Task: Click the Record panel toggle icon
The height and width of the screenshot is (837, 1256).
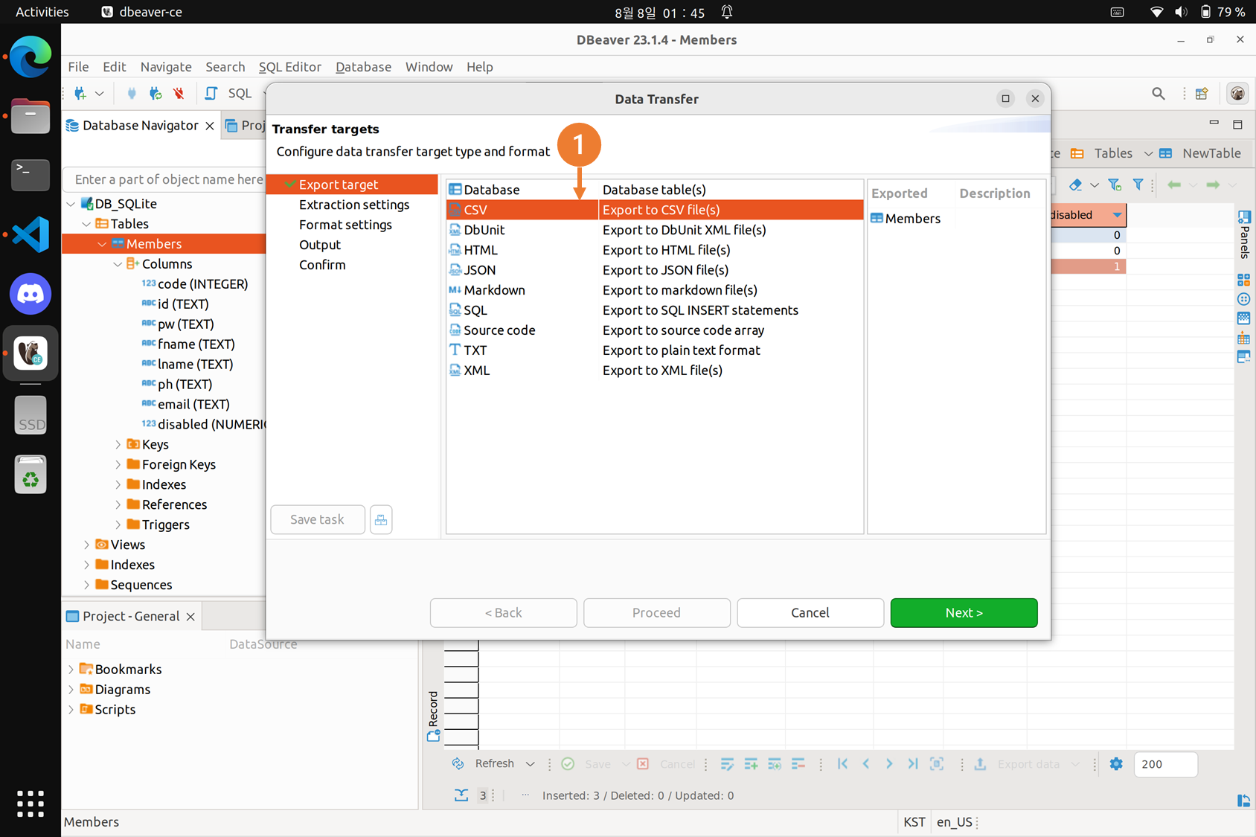Action: (x=433, y=717)
